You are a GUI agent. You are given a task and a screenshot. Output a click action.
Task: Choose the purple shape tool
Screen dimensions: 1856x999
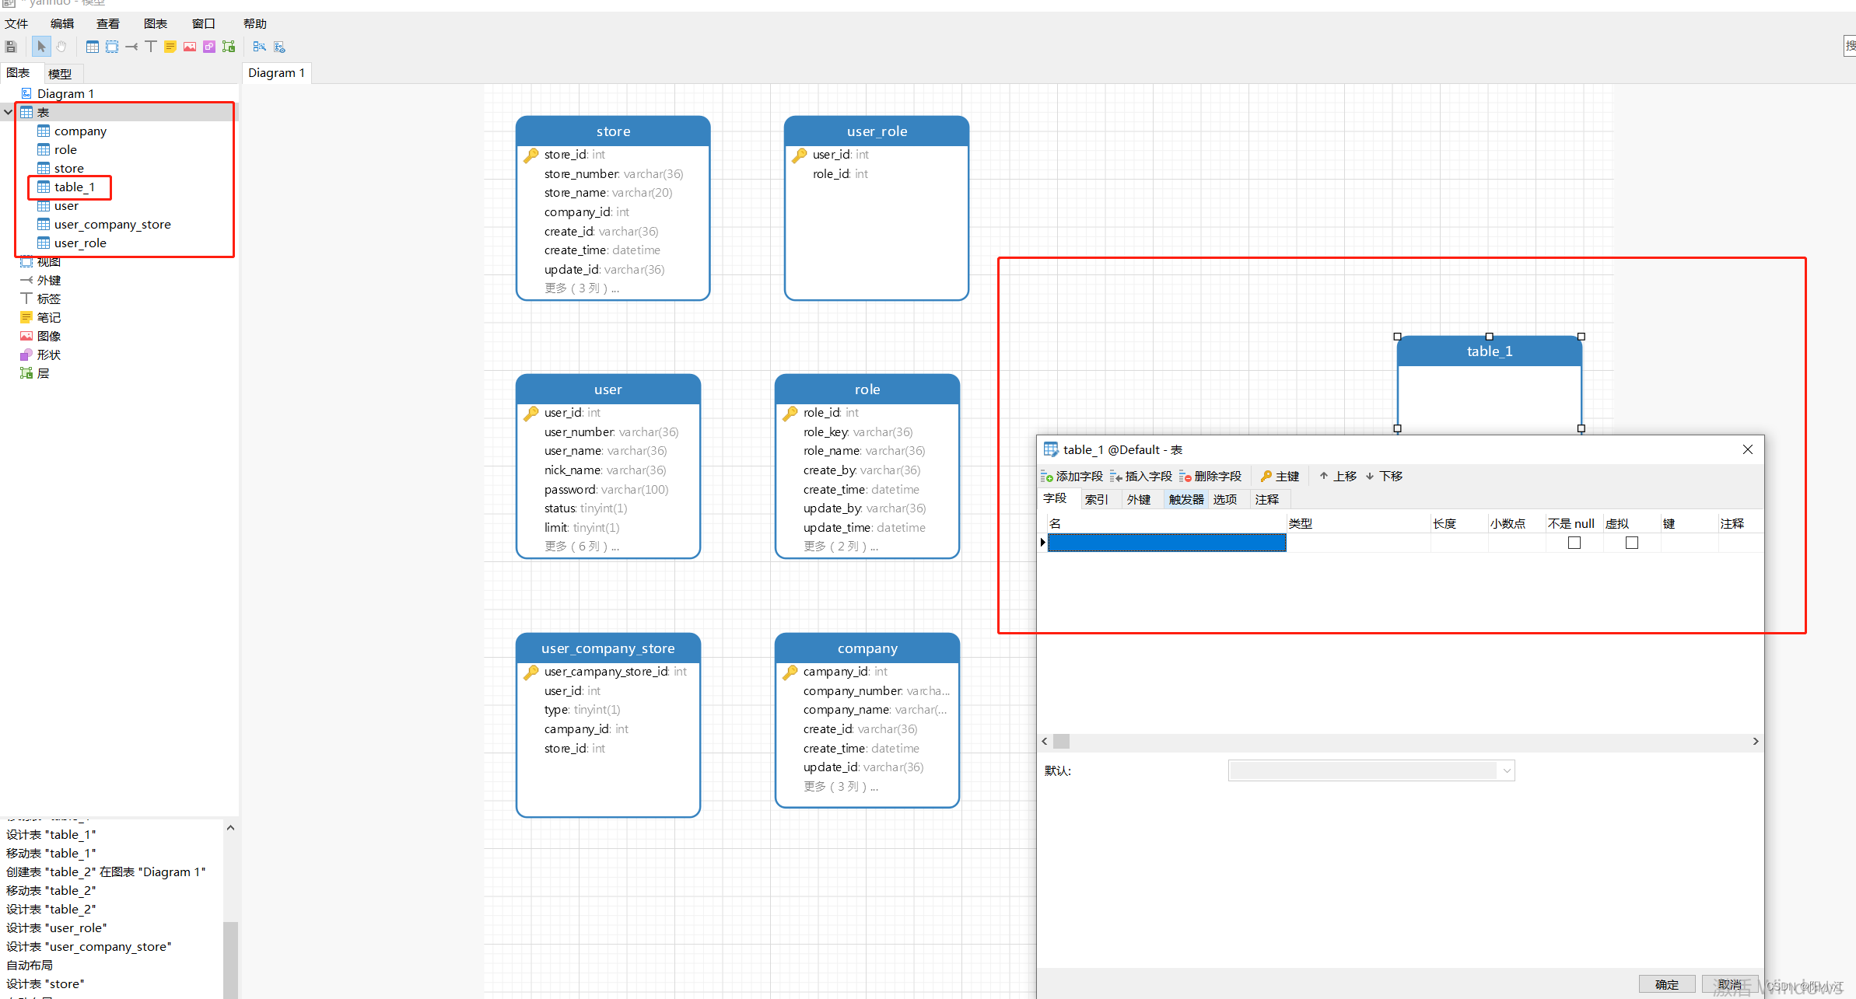[x=209, y=47]
